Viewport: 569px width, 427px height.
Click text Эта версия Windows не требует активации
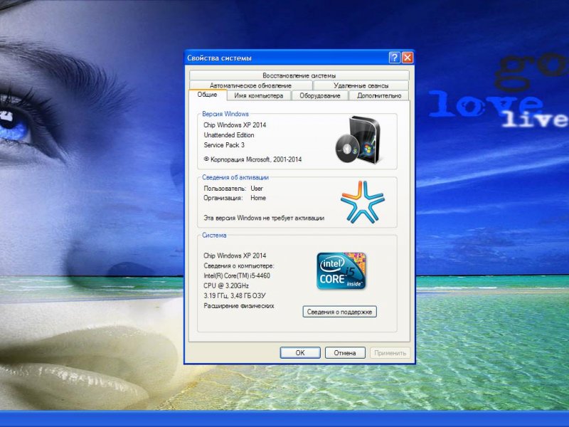[x=264, y=218]
